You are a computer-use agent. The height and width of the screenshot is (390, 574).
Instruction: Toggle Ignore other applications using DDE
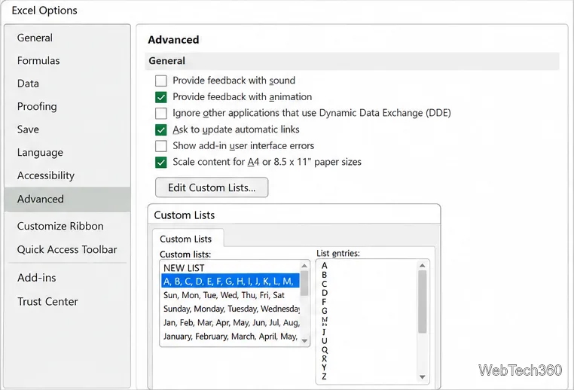tap(161, 113)
